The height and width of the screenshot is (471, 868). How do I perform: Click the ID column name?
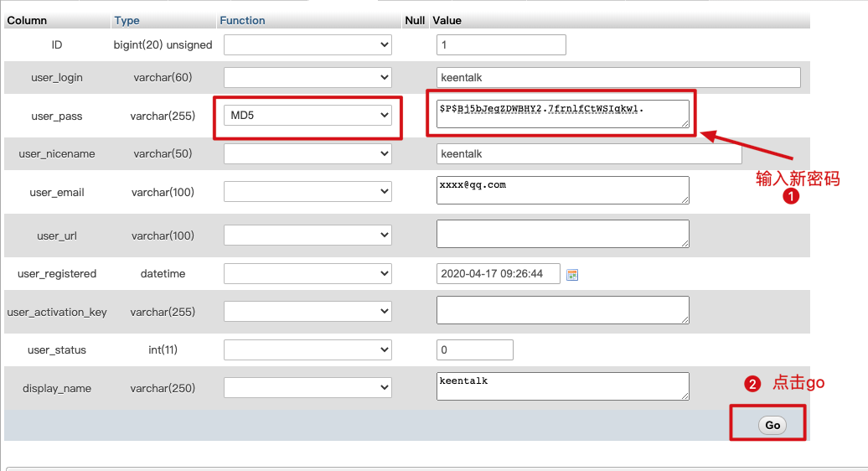point(56,44)
